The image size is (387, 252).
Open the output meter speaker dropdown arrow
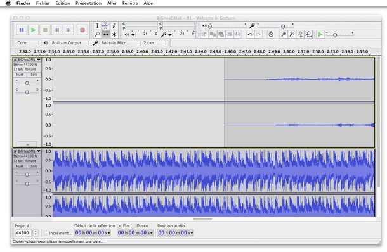point(133,35)
